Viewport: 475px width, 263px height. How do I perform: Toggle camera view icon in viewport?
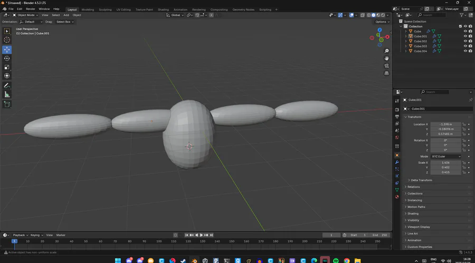click(x=386, y=66)
